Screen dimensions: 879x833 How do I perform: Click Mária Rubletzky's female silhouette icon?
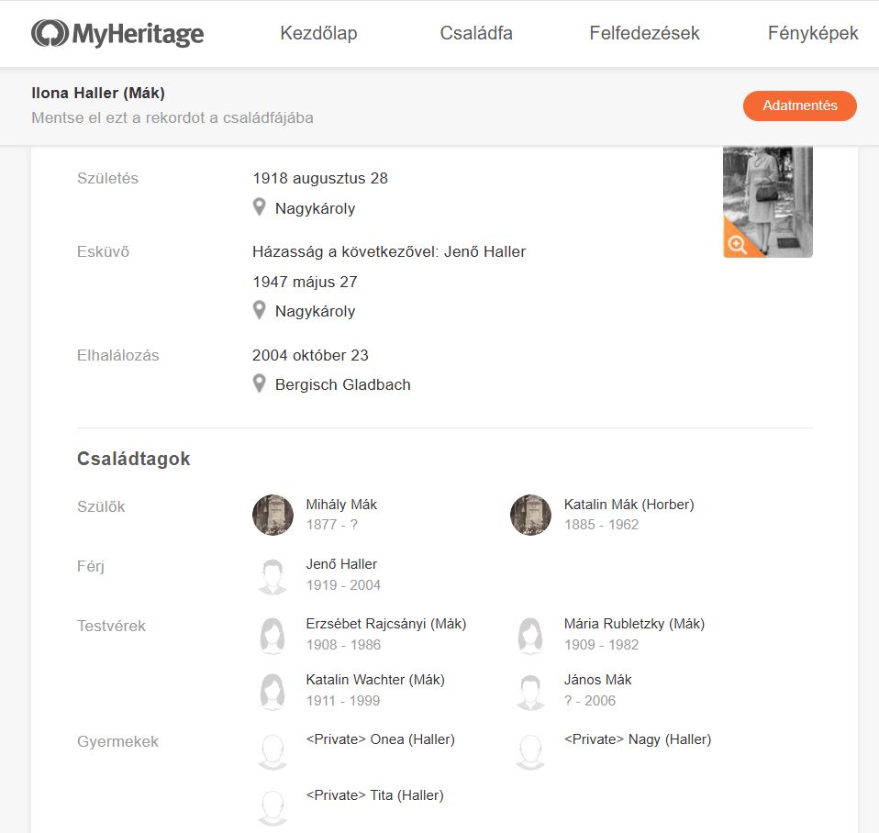coord(530,636)
